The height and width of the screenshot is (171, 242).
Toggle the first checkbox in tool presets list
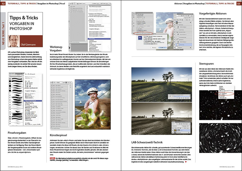71,6
